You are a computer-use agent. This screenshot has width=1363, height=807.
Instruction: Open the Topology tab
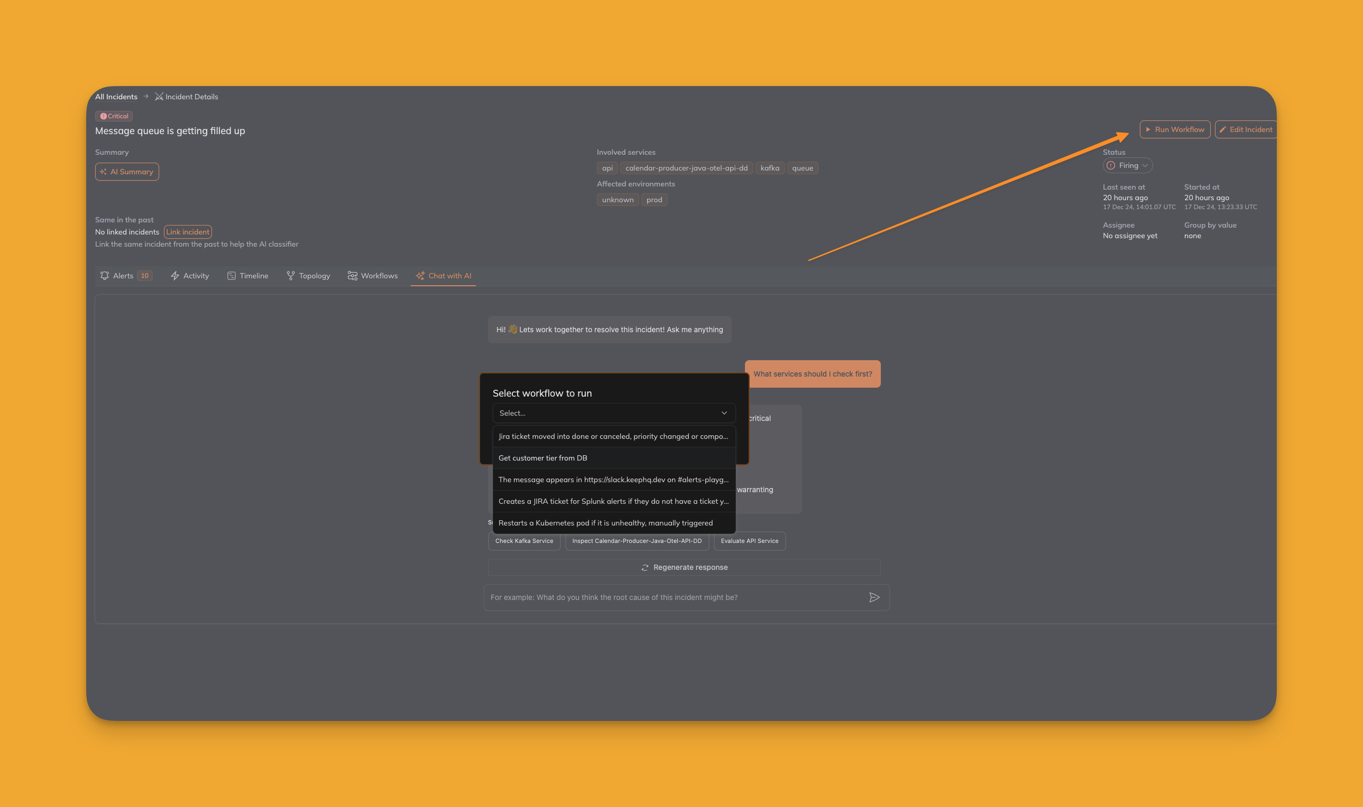pos(308,276)
